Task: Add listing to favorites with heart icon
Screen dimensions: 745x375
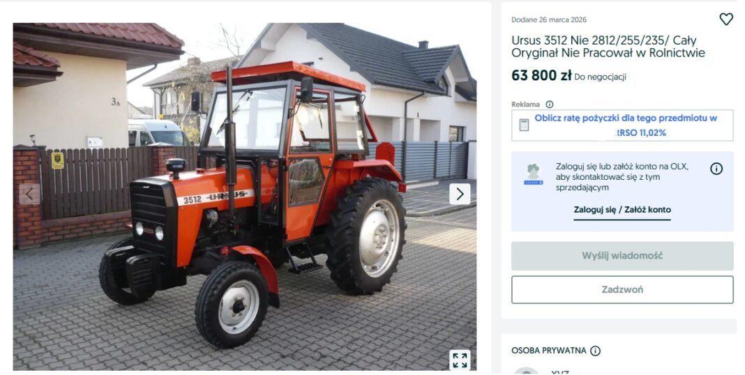Action: click(726, 19)
